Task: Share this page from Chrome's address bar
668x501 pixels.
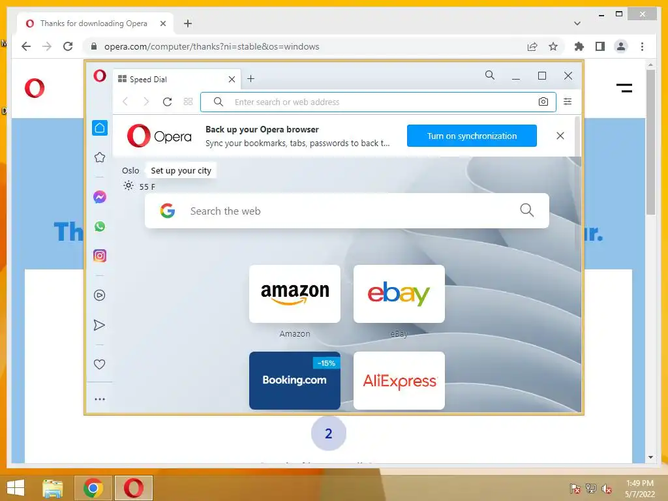Action: pos(532,46)
